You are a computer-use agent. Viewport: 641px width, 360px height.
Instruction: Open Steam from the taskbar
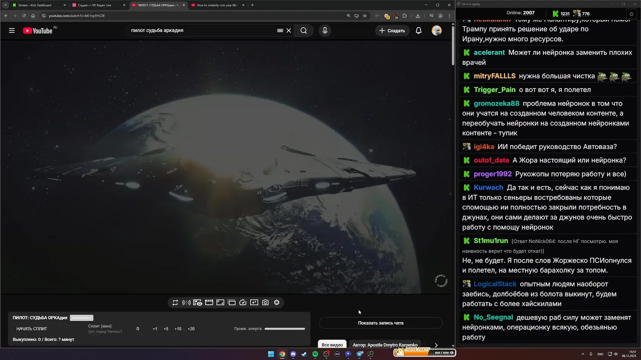coord(304,354)
